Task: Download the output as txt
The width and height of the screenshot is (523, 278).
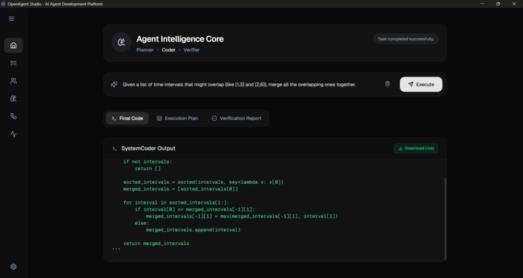Action: pyautogui.click(x=416, y=148)
